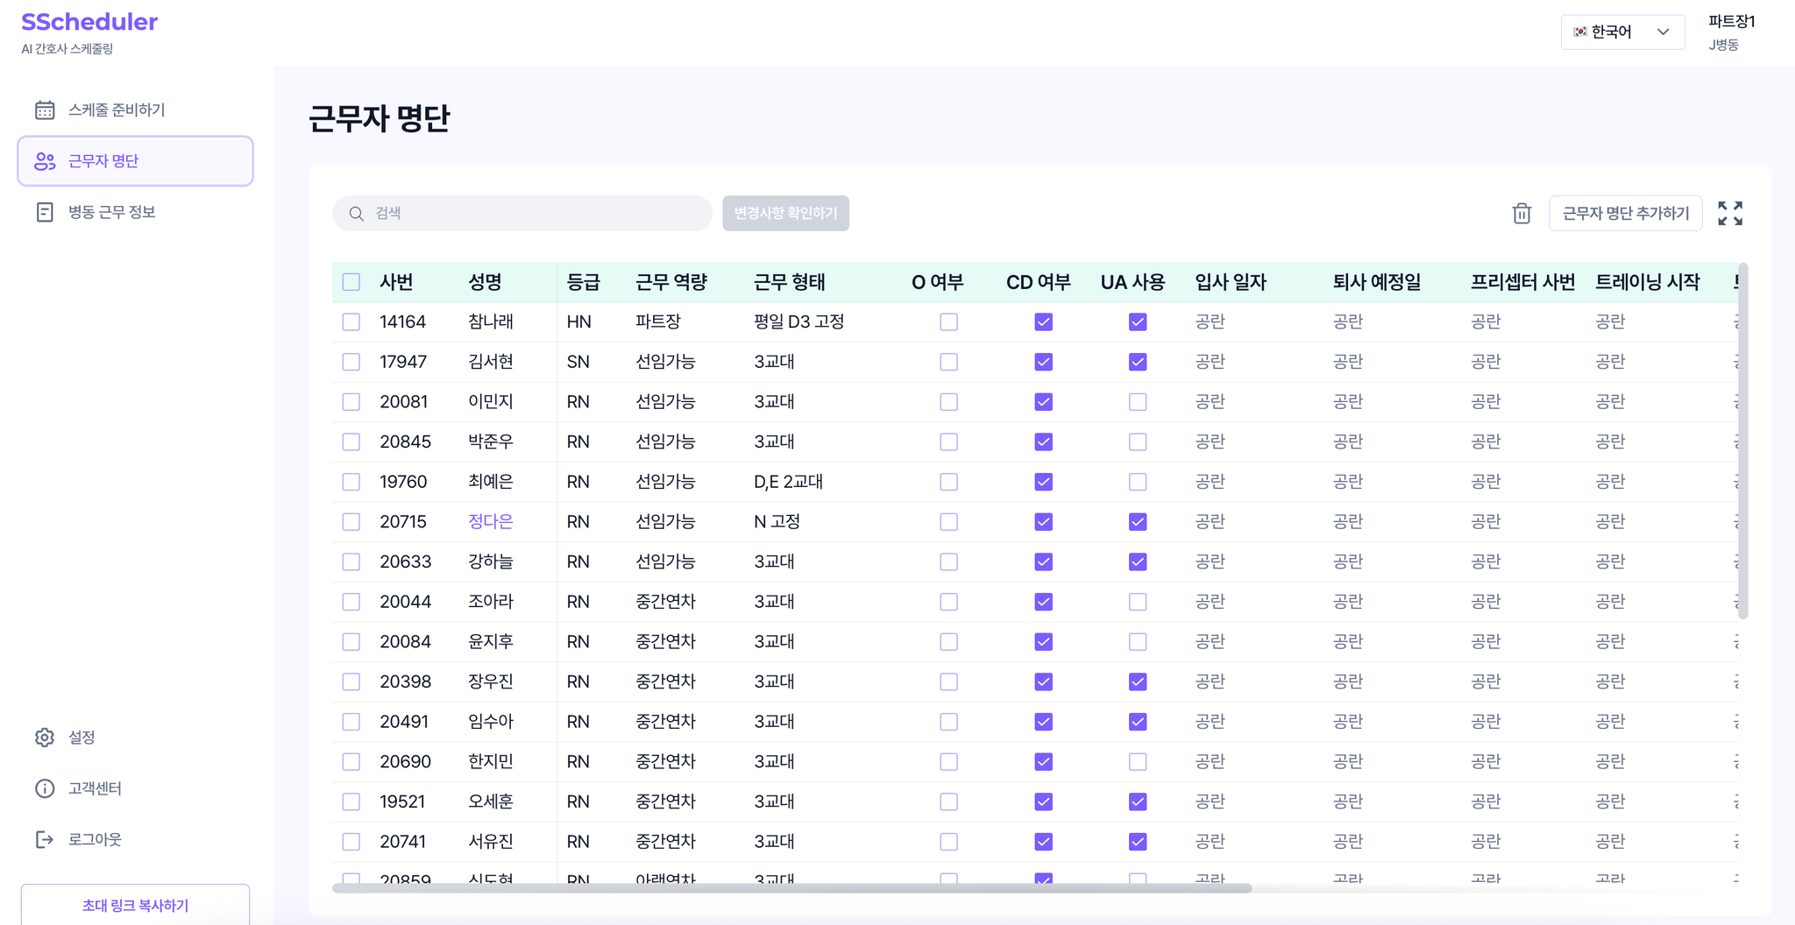The height and width of the screenshot is (925, 1795).
Task: Click 초대 링크 복사하기 button
Action: (135, 905)
